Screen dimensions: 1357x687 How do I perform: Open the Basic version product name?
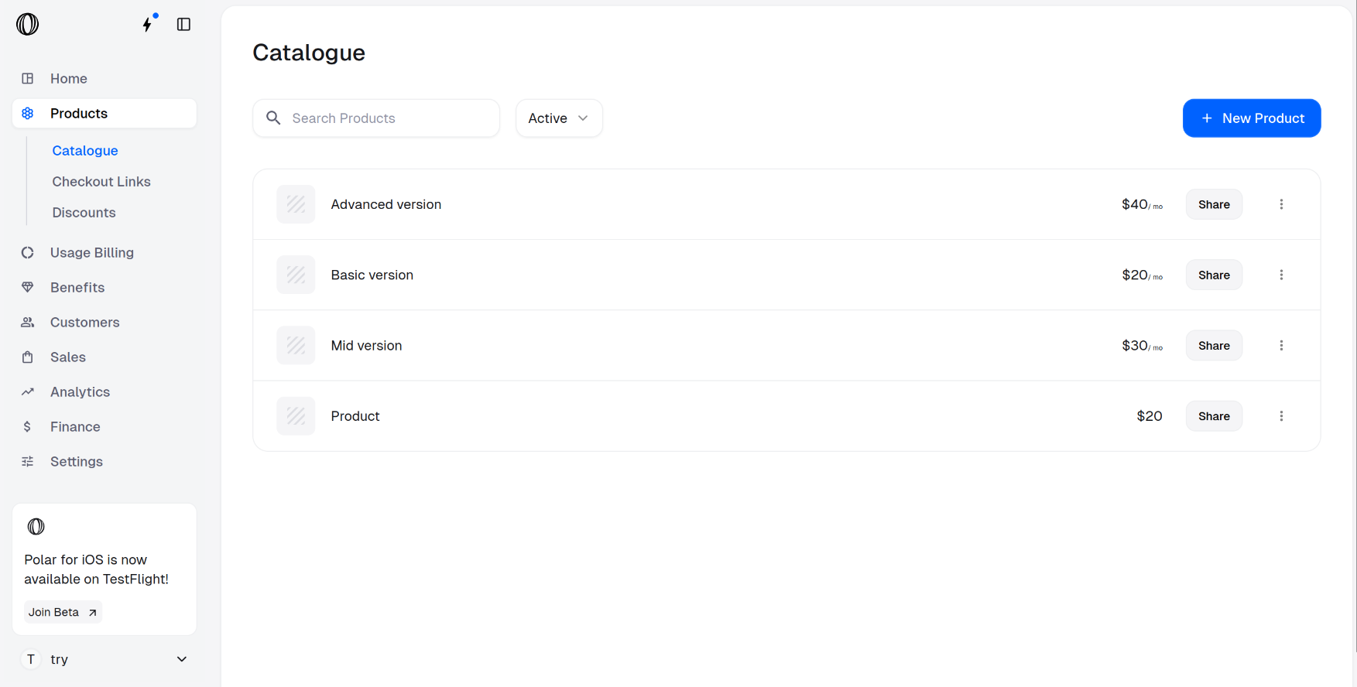372,275
